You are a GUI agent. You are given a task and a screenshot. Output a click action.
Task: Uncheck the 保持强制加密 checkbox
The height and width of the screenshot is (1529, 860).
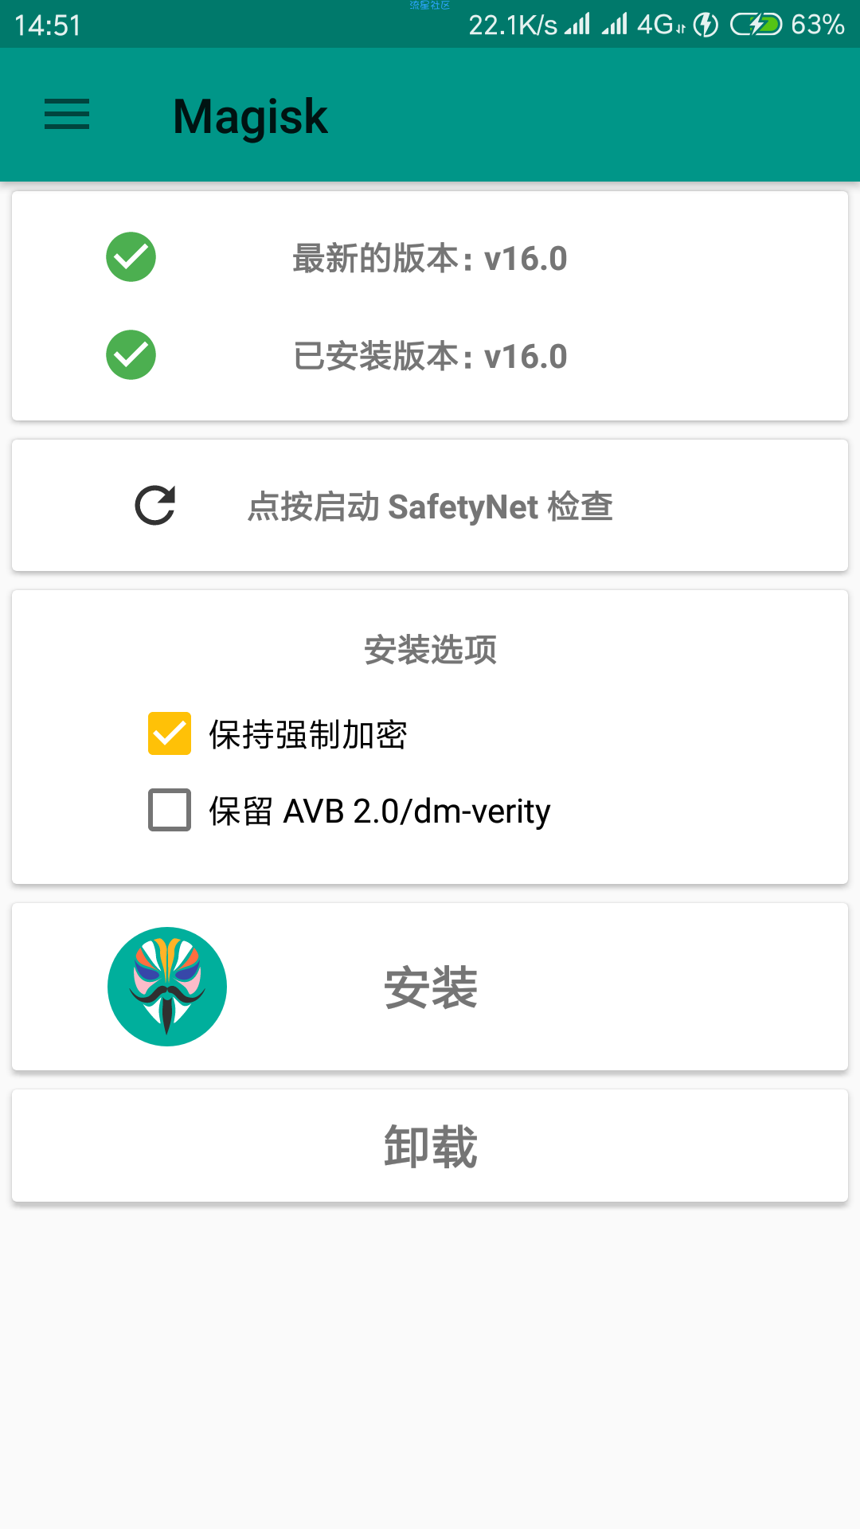(x=170, y=733)
